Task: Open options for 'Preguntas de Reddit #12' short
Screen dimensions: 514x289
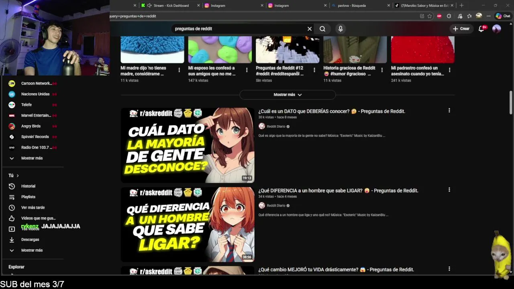Action: click(x=314, y=70)
